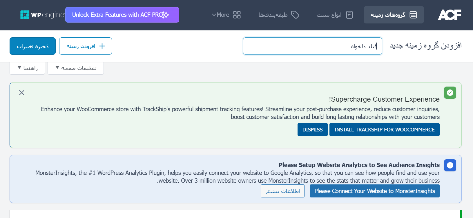The width and height of the screenshot is (473, 218).
Task: Click the field group title input
Action: coord(313,46)
